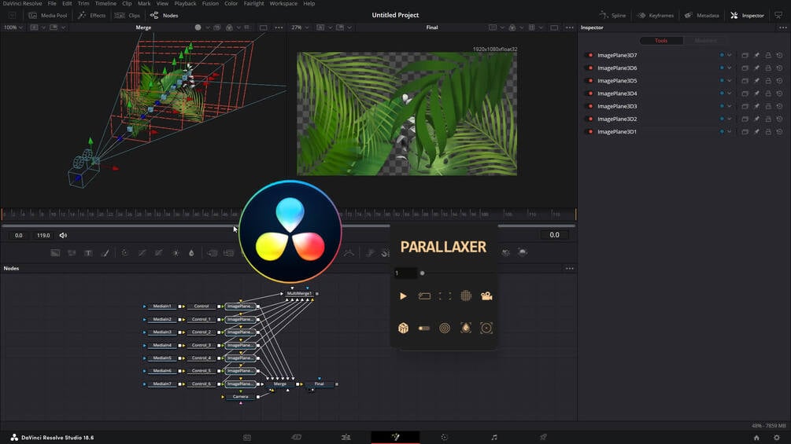The height and width of the screenshot is (444, 791).
Task: Select the Brightness Contrast sun tool
Action: 175,253
